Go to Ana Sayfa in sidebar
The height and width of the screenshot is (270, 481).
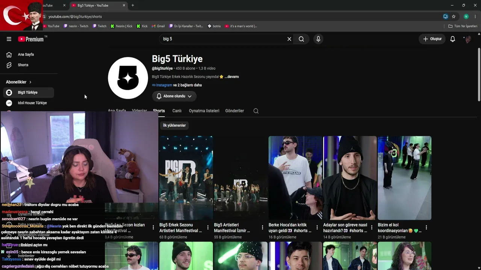29,55
